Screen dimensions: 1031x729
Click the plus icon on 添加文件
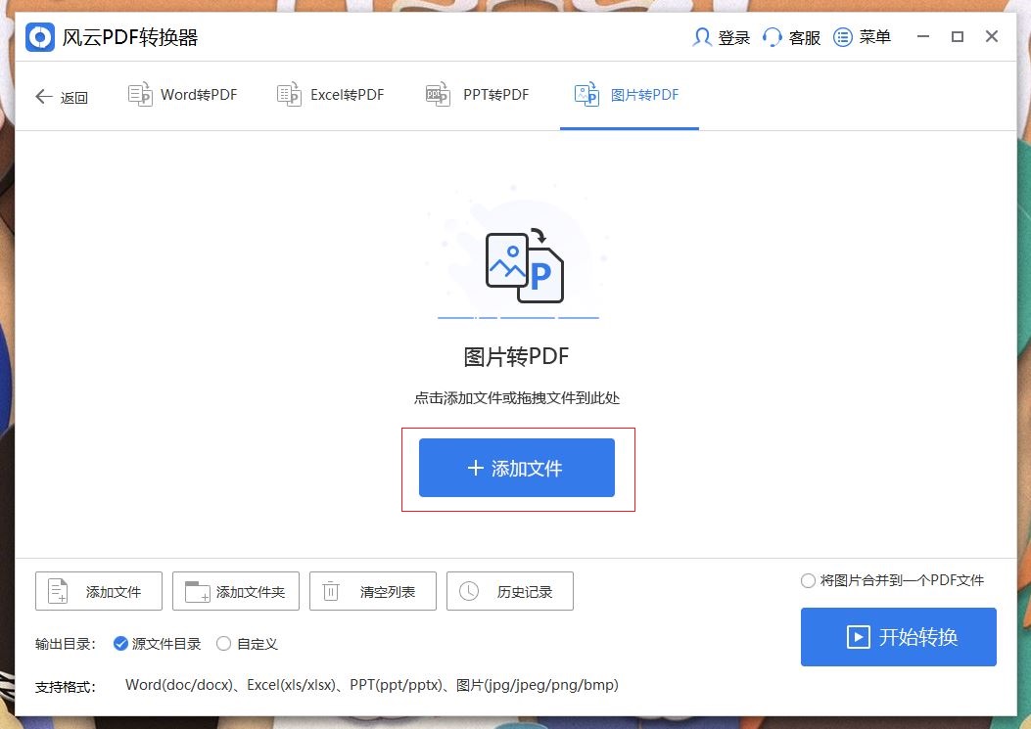pyautogui.click(x=477, y=468)
